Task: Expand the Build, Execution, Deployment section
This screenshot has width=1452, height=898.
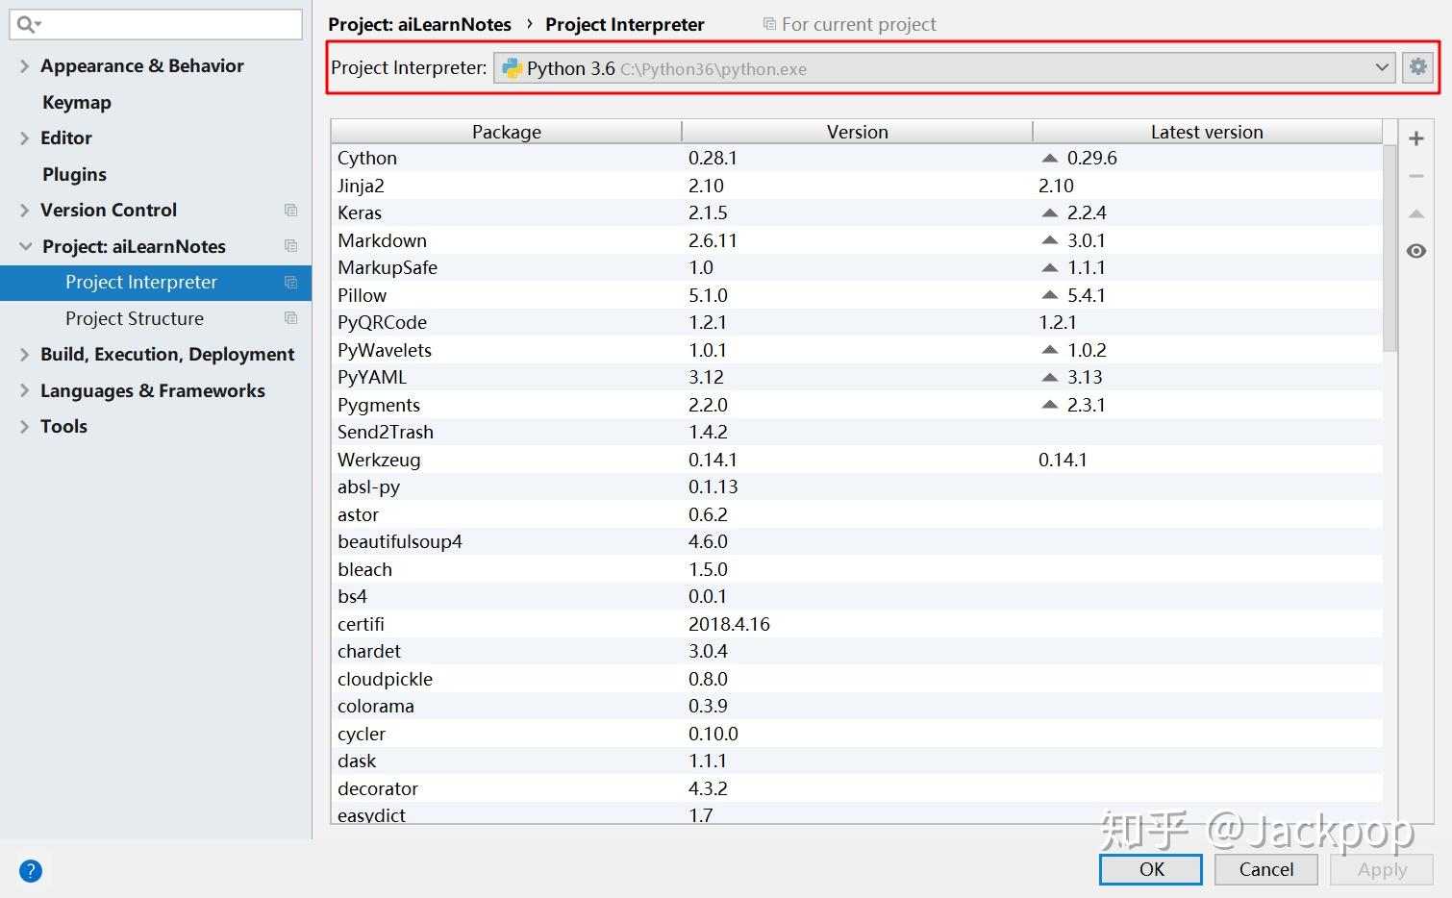Action: point(25,355)
